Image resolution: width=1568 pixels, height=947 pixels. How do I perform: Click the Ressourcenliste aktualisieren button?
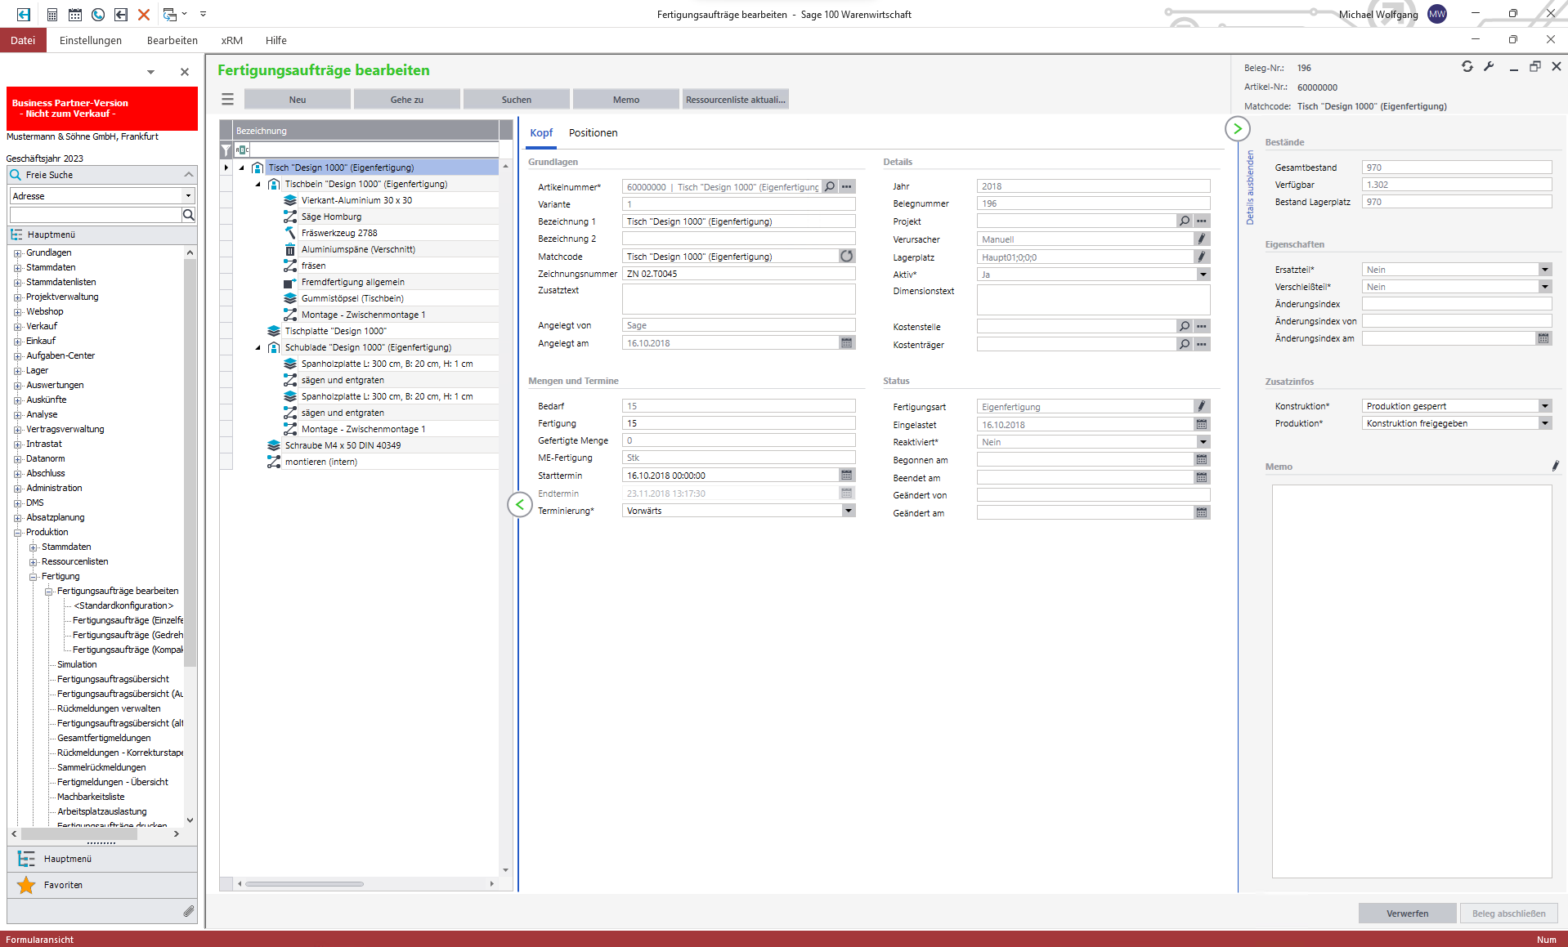[x=735, y=100]
